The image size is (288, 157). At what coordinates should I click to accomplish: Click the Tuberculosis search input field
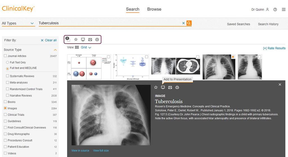pos(110,23)
